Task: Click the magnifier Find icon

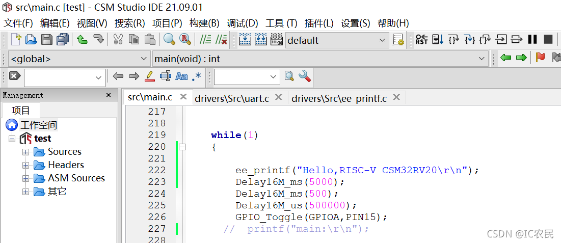Action: click(x=169, y=40)
